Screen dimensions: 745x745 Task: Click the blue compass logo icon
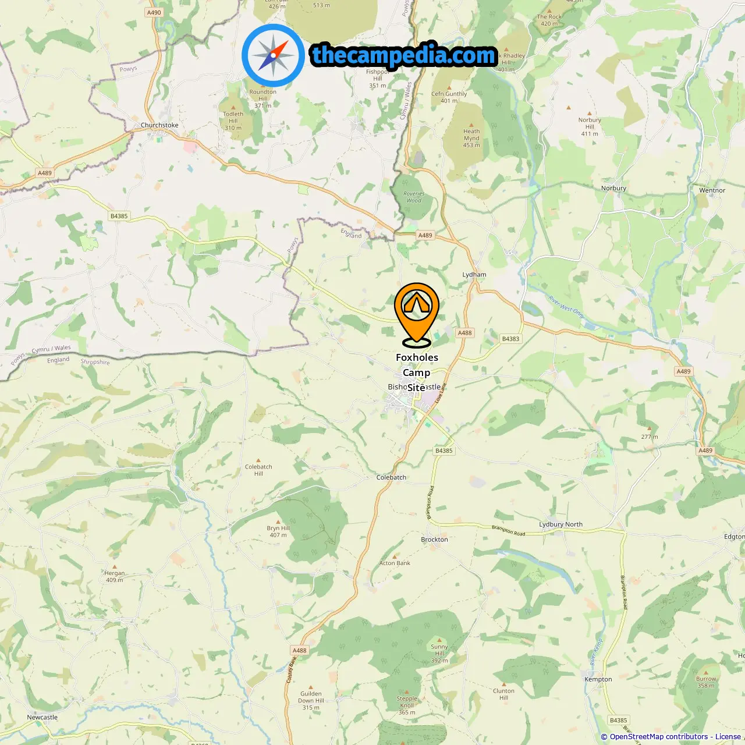point(273,55)
